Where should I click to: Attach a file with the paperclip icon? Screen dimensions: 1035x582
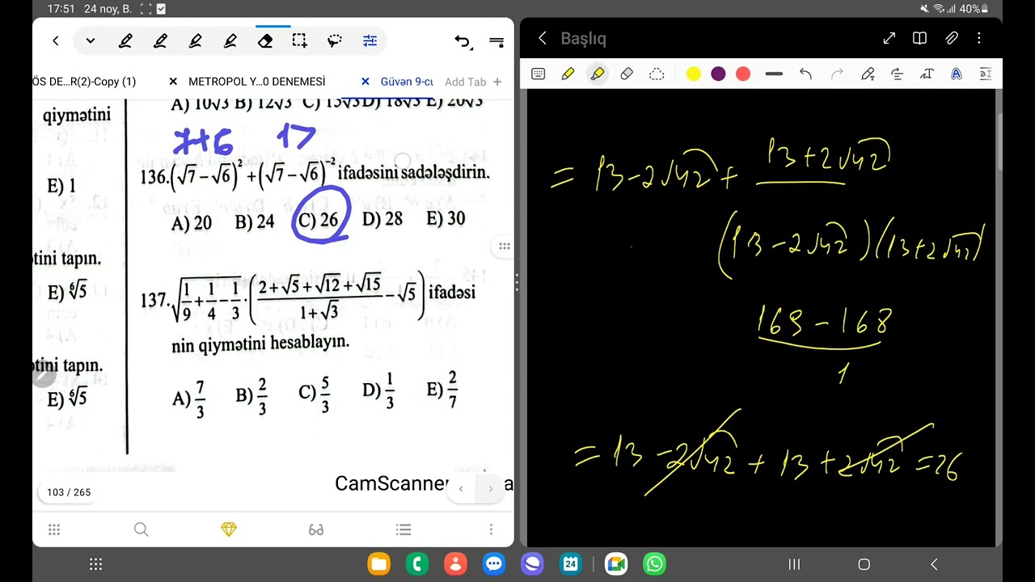952,38
